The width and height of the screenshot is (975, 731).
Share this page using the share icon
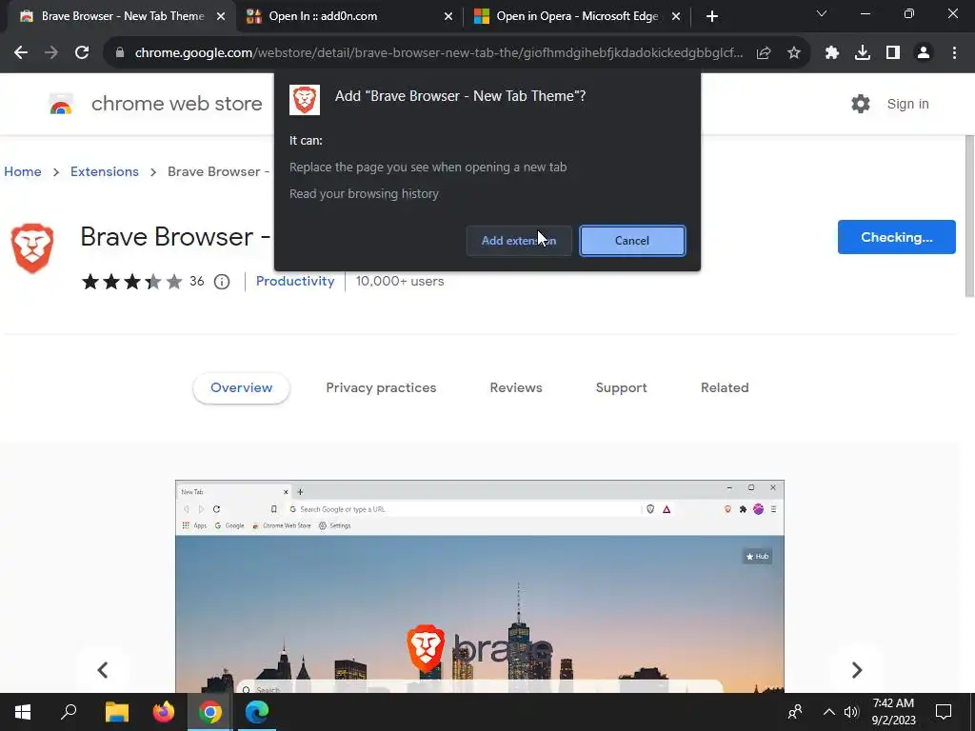point(764,53)
